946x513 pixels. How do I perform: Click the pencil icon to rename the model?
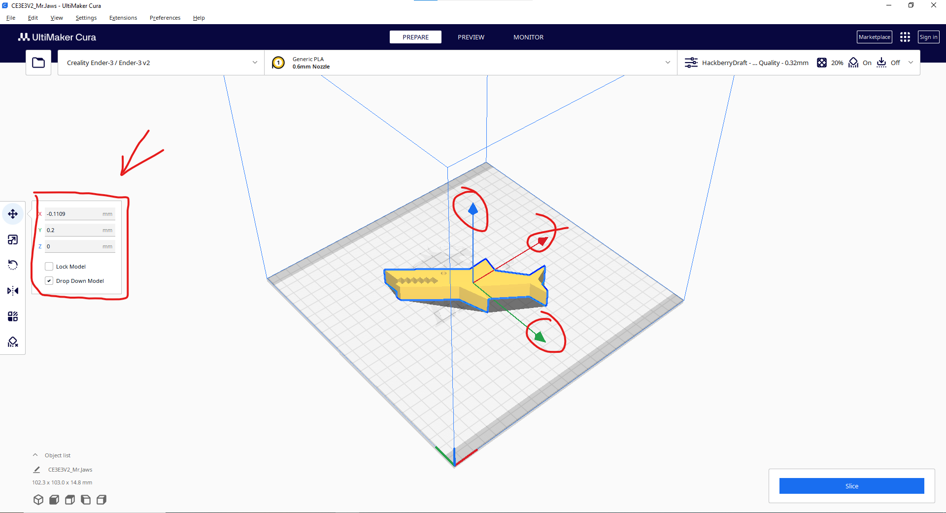[x=36, y=470]
